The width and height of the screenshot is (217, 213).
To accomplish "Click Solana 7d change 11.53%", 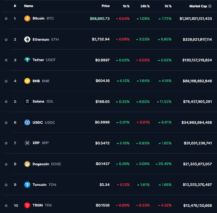I will 164,101.
